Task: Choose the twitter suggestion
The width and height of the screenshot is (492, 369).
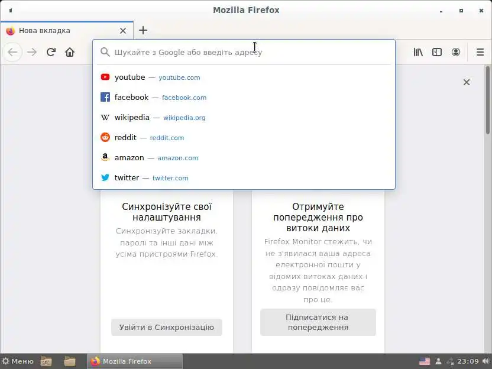Action: pyautogui.click(x=244, y=177)
